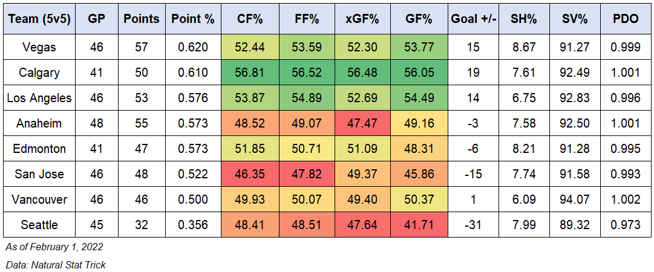Viewport: 654px width, 272px height.
Task: Click the Goal +/- column header
Action: coord(474,19)
